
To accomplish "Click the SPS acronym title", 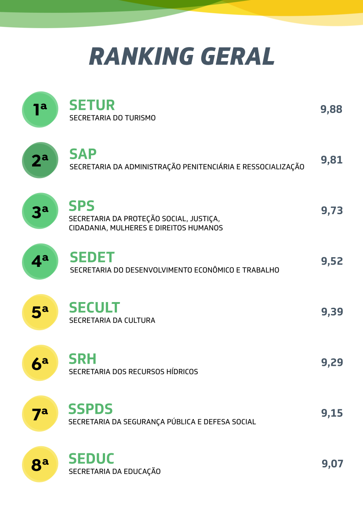I will 82,206.
